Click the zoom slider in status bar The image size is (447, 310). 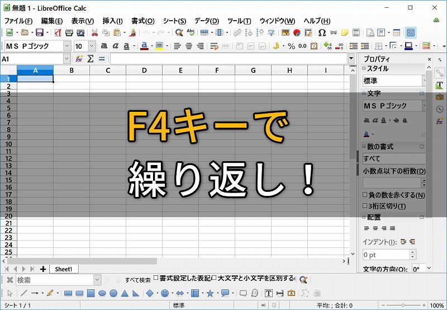(403, 306)
